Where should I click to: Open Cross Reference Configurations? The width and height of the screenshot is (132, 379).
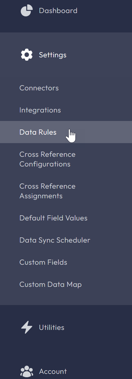pyautogui.click(x=48, y=159)
